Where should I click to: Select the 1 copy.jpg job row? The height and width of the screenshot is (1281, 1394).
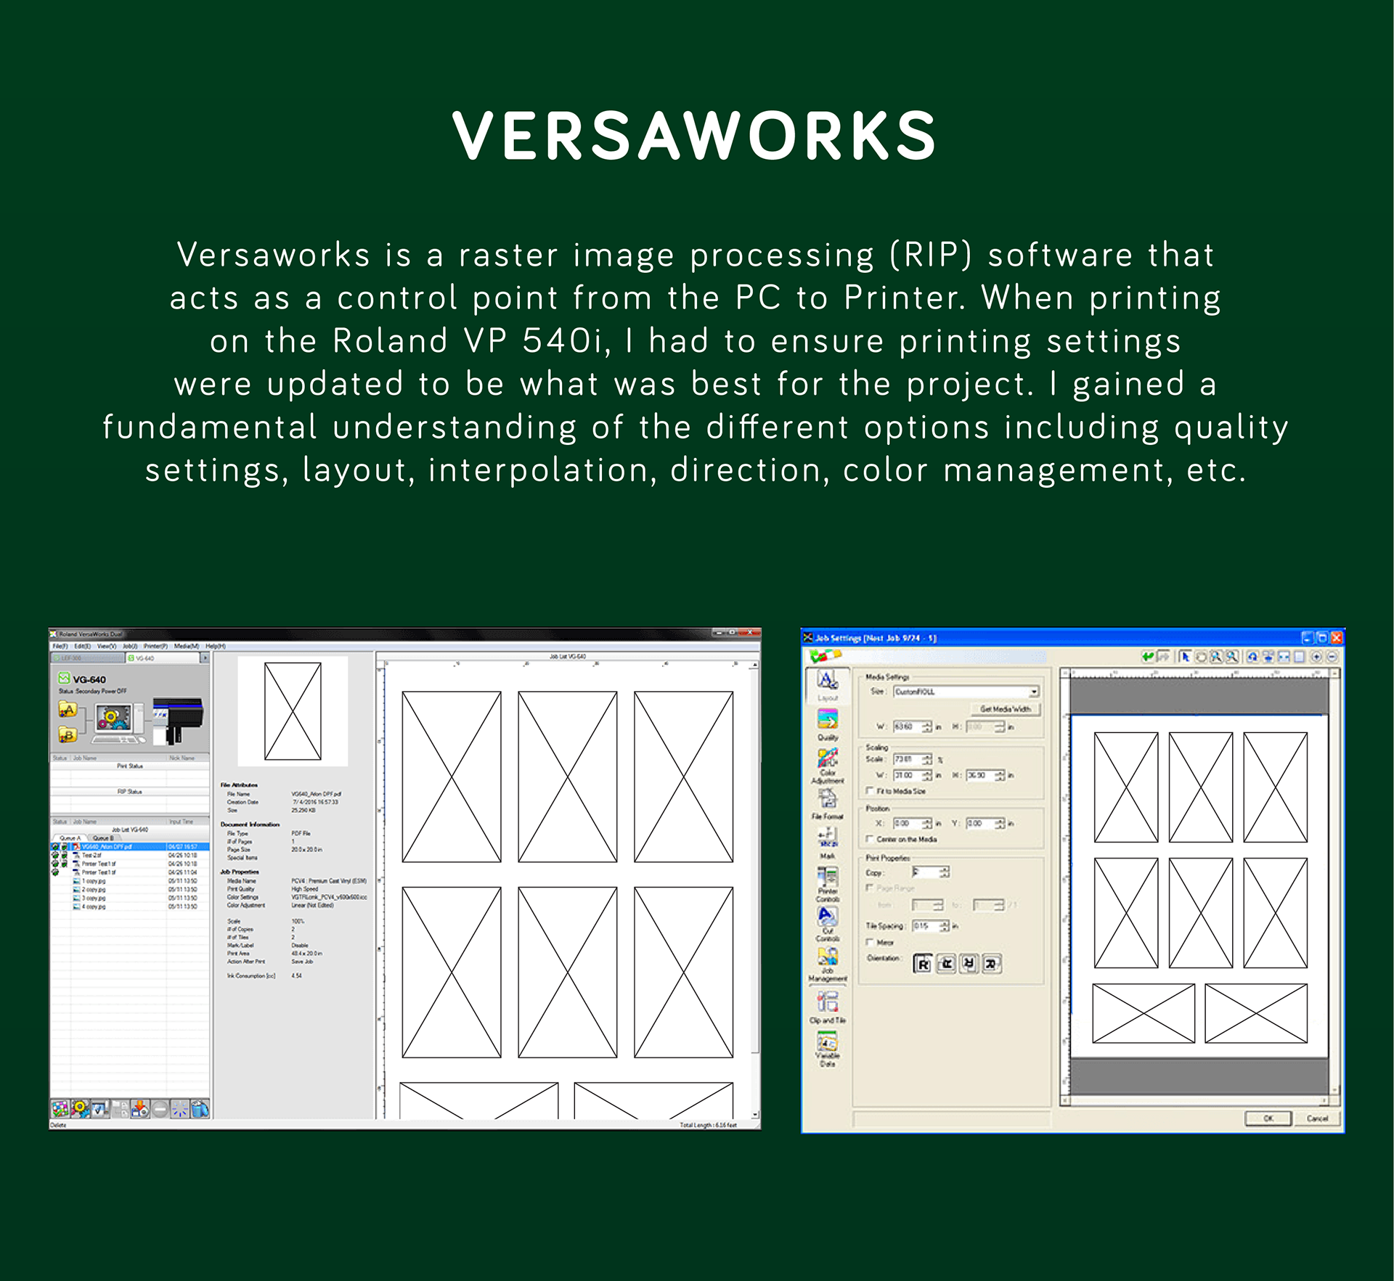tap(94, 881)
